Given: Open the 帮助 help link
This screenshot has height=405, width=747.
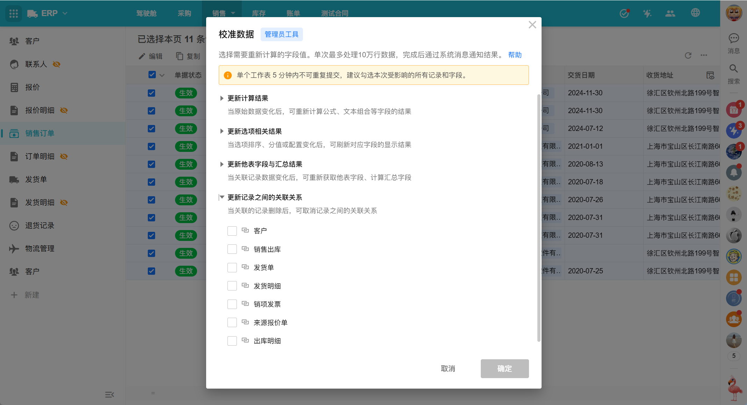Looking at the screenshot, I should [x=515, y=55].
